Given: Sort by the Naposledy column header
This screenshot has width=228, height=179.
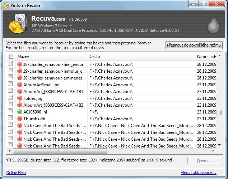Looking at the screenshot, I should [206, 56].
